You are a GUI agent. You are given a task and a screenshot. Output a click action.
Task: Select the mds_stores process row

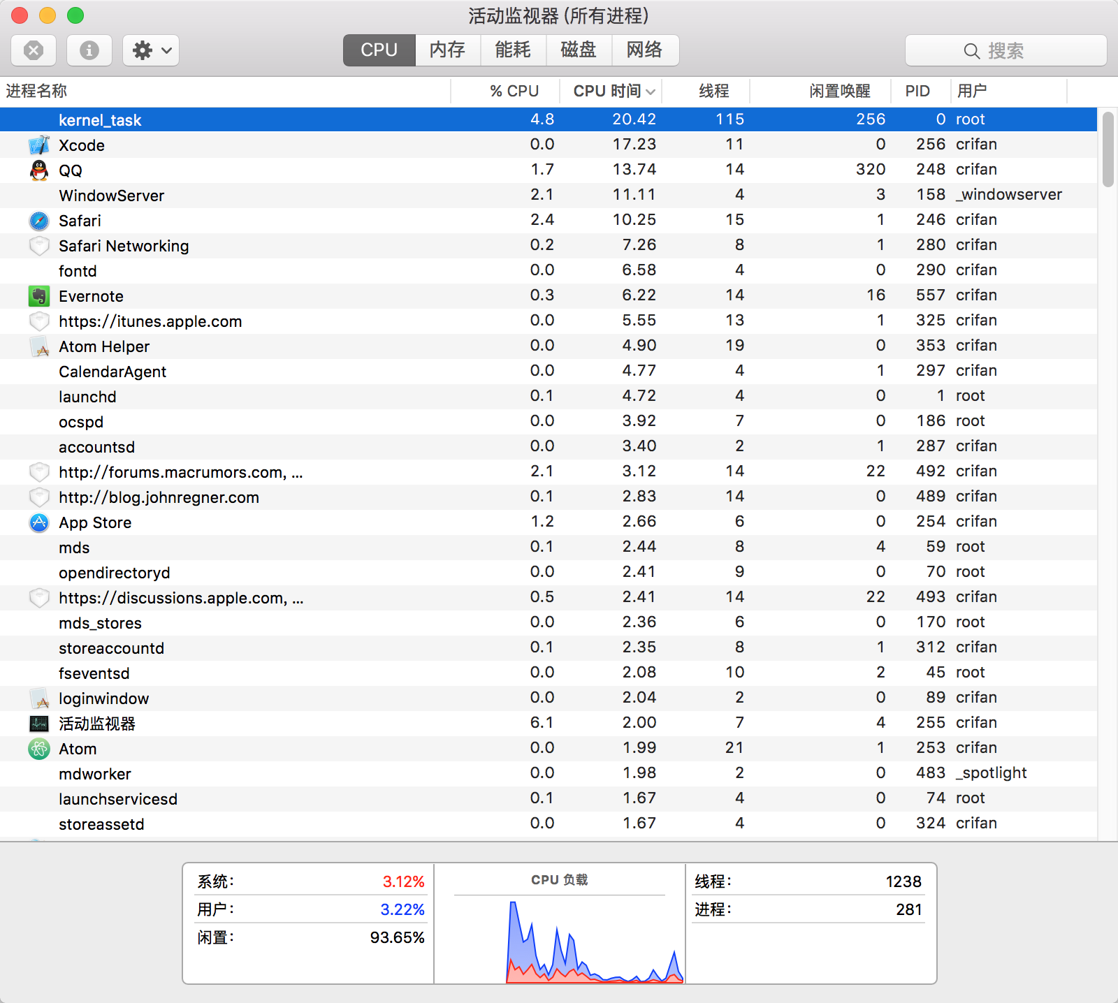[x=549, y=623]
